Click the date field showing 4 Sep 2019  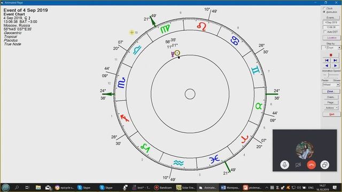pyautogui.click(x=331, y=22)
